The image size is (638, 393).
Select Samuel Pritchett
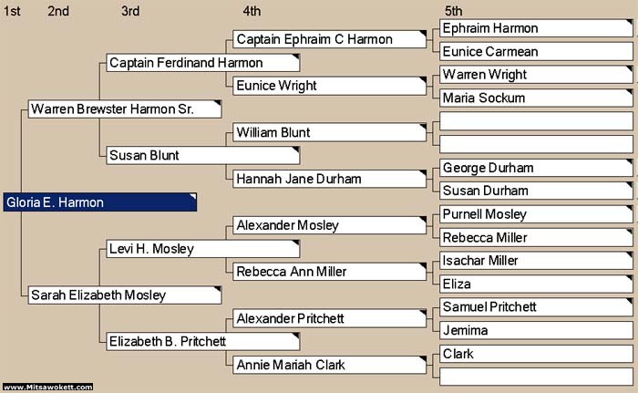pos(535,307)
